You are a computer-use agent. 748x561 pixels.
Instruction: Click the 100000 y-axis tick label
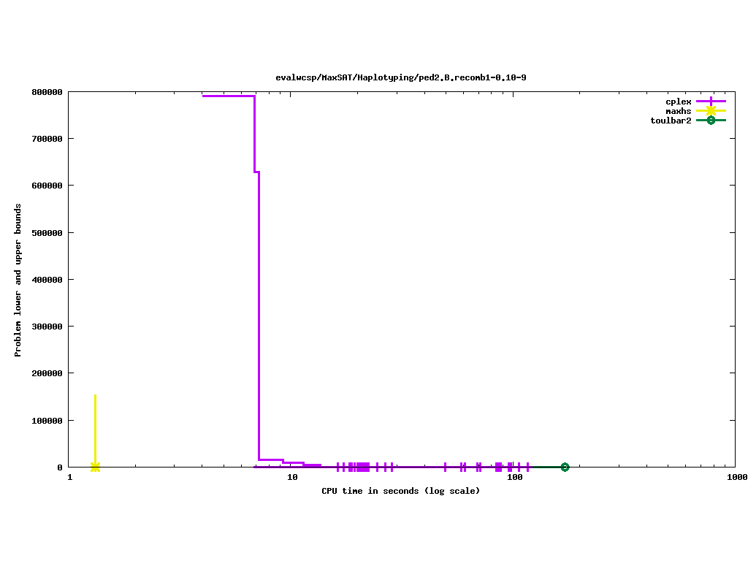[x=46, y=421]
